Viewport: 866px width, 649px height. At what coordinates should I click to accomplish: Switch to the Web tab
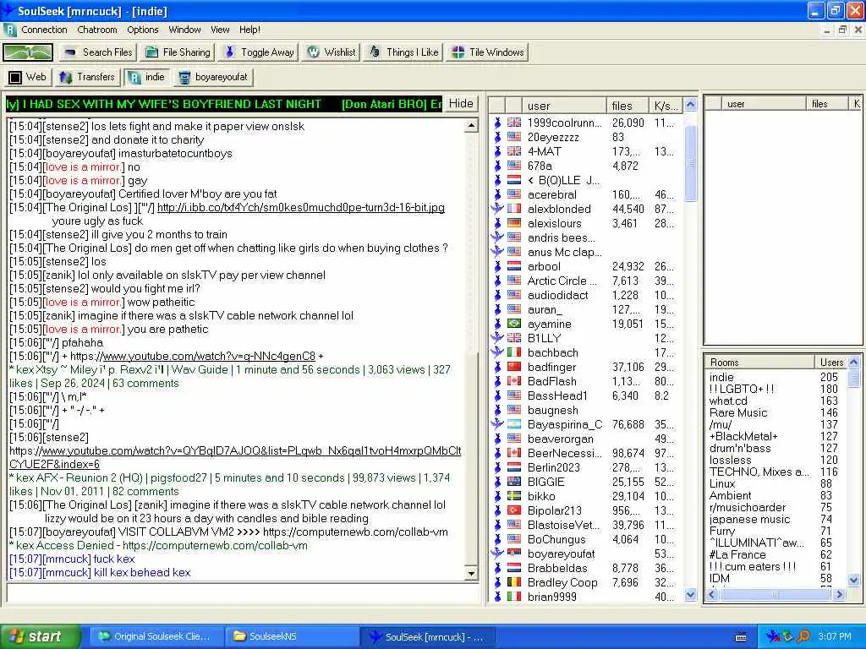click(28, 77)
